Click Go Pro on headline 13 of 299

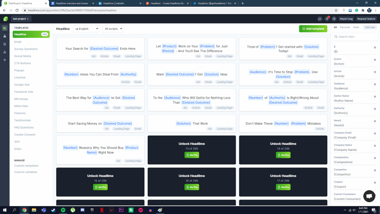pyautogui.click(x=192, y=155)
